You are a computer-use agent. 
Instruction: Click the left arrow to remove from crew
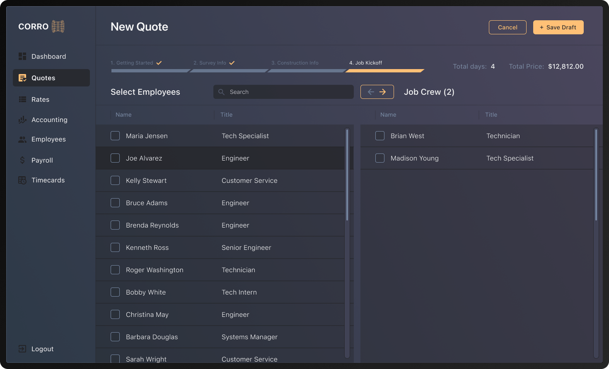tap(371, 92)
